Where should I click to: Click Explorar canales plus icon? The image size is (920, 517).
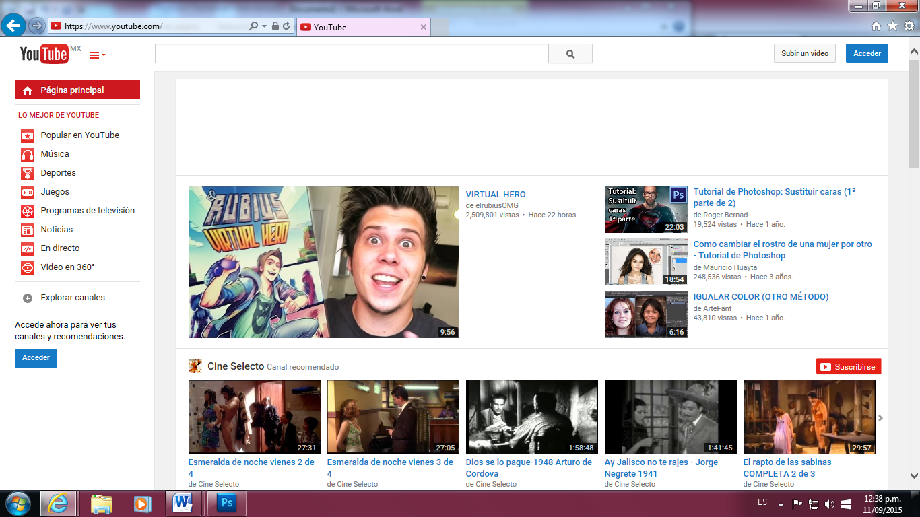[x=28, y=298]
